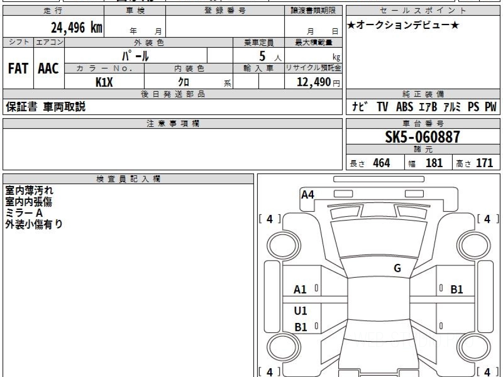Click the 輸入車 header cell
Screen dimensions: 503x377
click(x=259, y=69)
